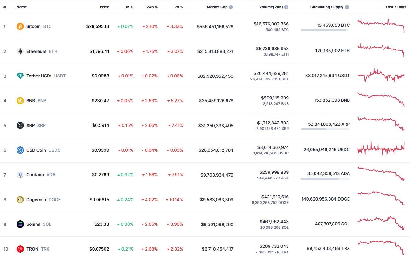Open the Volume(24h) info icon
Screen dimensions: 412x261
pyautogui.click(x=286, y=7)
